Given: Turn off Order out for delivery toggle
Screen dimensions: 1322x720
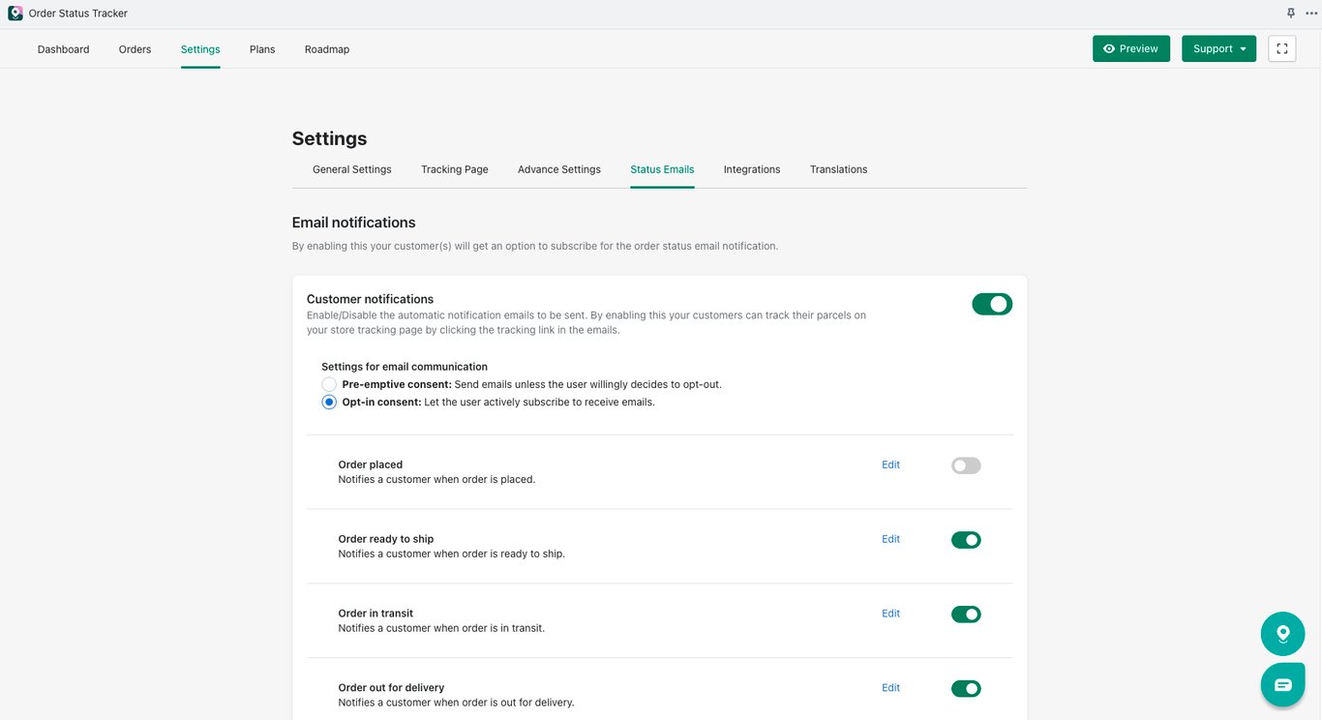Looking at the screenshot, I should [966, 689].
